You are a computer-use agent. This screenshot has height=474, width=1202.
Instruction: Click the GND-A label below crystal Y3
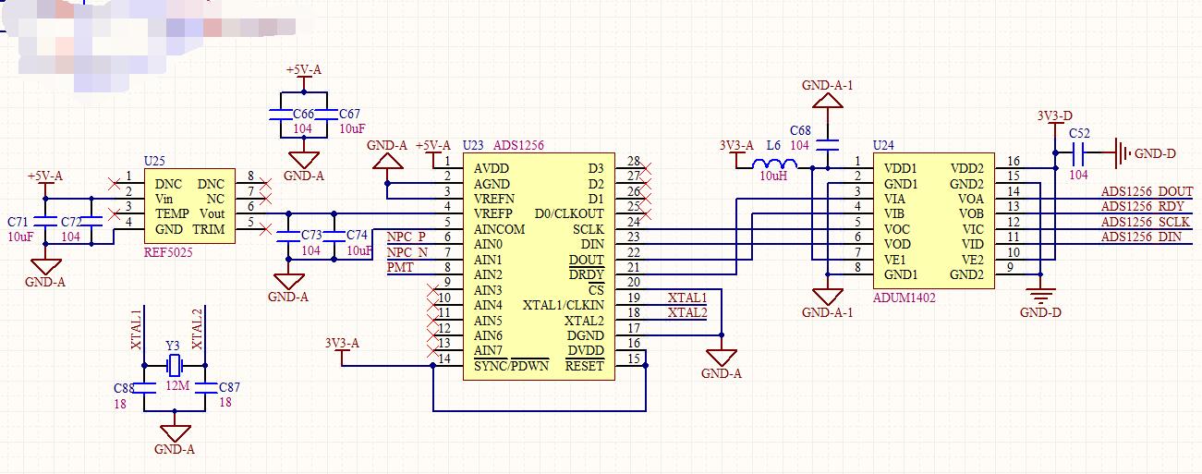[175, 450]
